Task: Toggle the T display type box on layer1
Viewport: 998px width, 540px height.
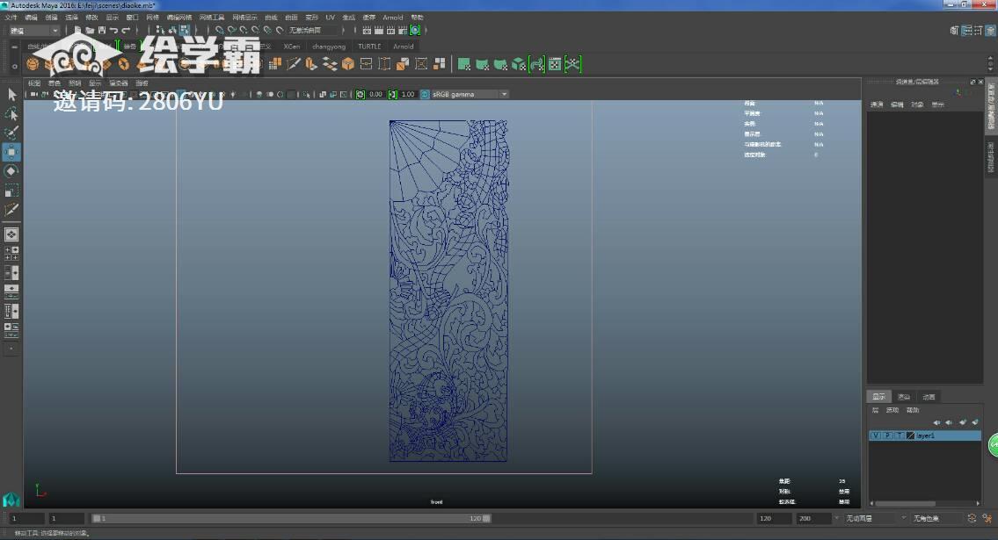Action: pyautogui.click(x=898, y=436)
